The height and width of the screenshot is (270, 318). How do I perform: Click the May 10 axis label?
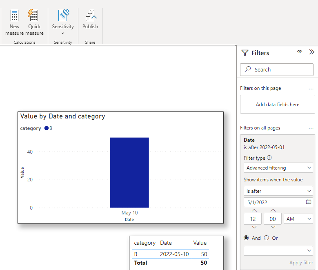pos(129,213)
